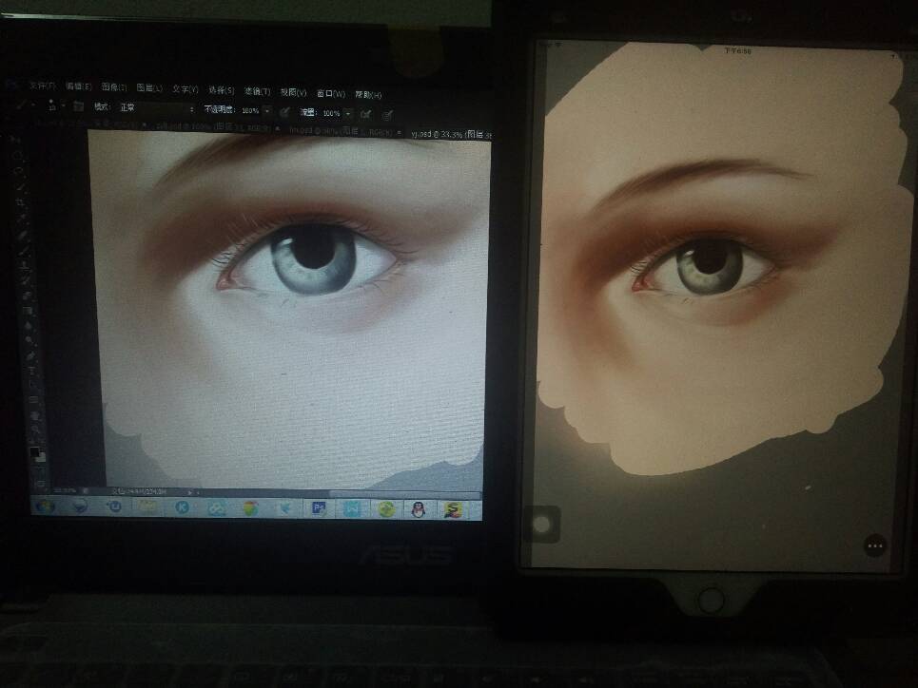This screenshot has width=918, height=688.
Task: Select the Crop tool
Action: (x=20, y=201)
